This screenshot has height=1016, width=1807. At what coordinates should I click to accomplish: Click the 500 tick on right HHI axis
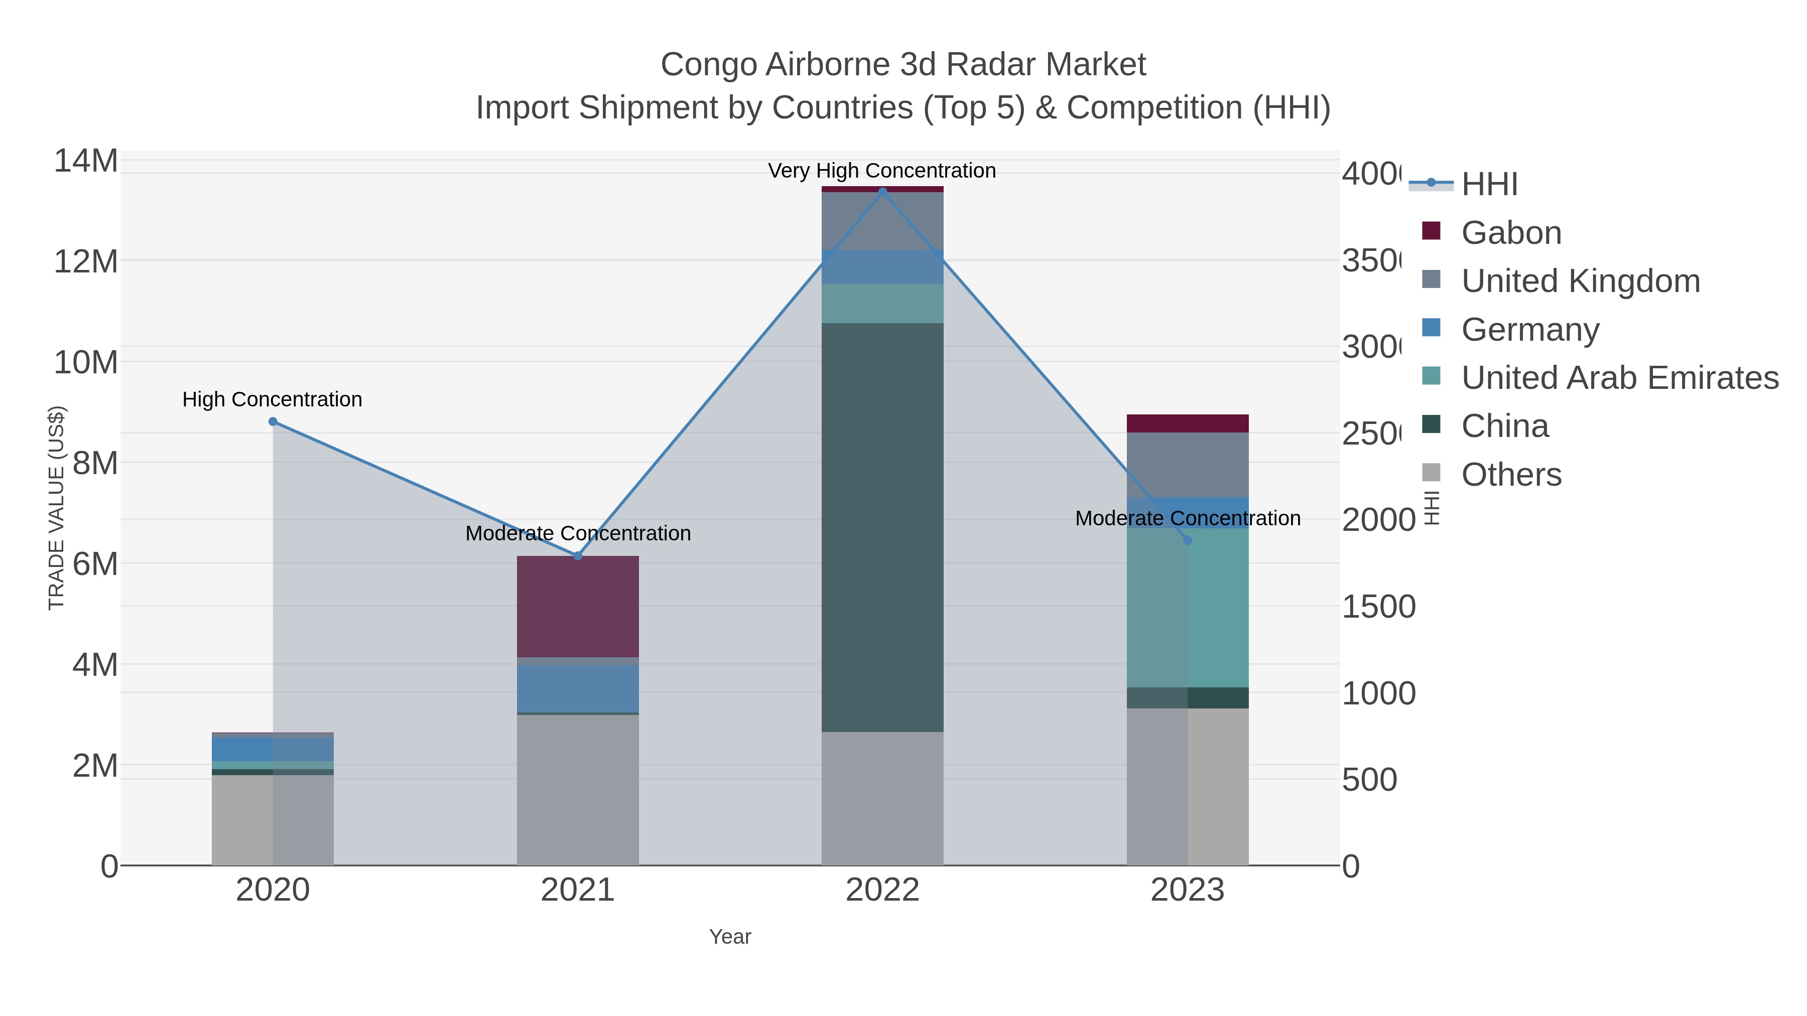[1369, 780]
